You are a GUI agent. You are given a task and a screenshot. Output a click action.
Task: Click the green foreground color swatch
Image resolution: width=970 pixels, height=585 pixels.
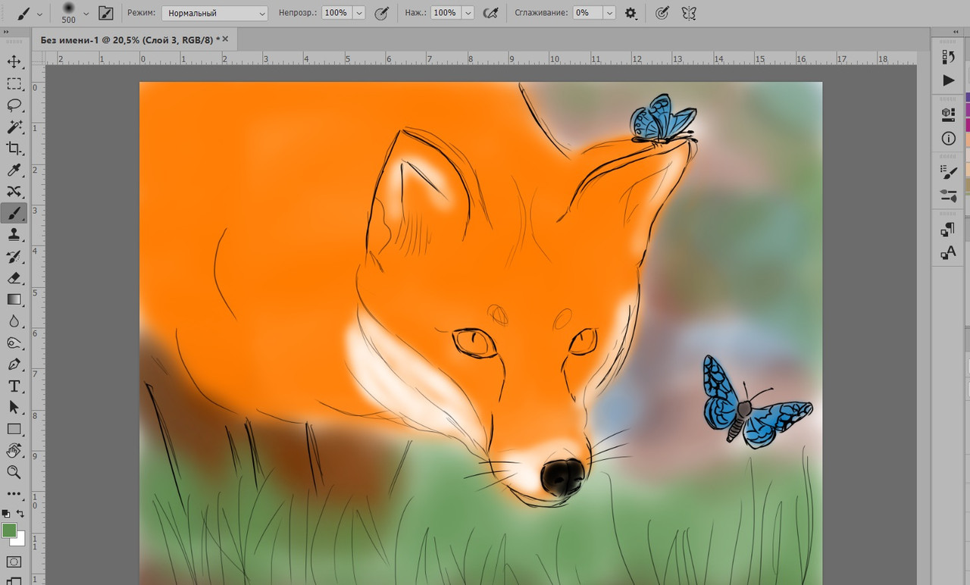tap(9, 530)
